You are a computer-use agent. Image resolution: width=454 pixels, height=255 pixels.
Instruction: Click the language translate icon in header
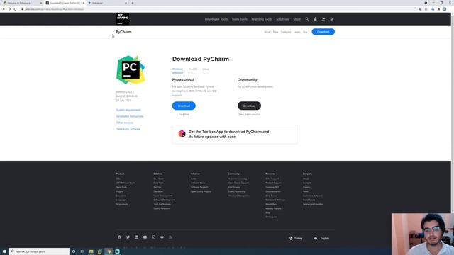point(331,19)
